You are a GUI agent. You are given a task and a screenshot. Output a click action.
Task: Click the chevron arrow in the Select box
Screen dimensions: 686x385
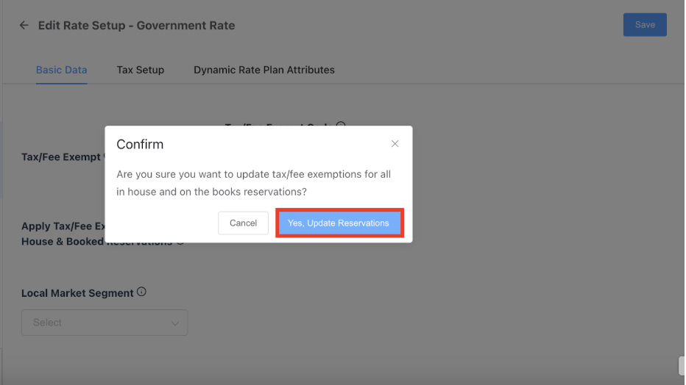175,323
